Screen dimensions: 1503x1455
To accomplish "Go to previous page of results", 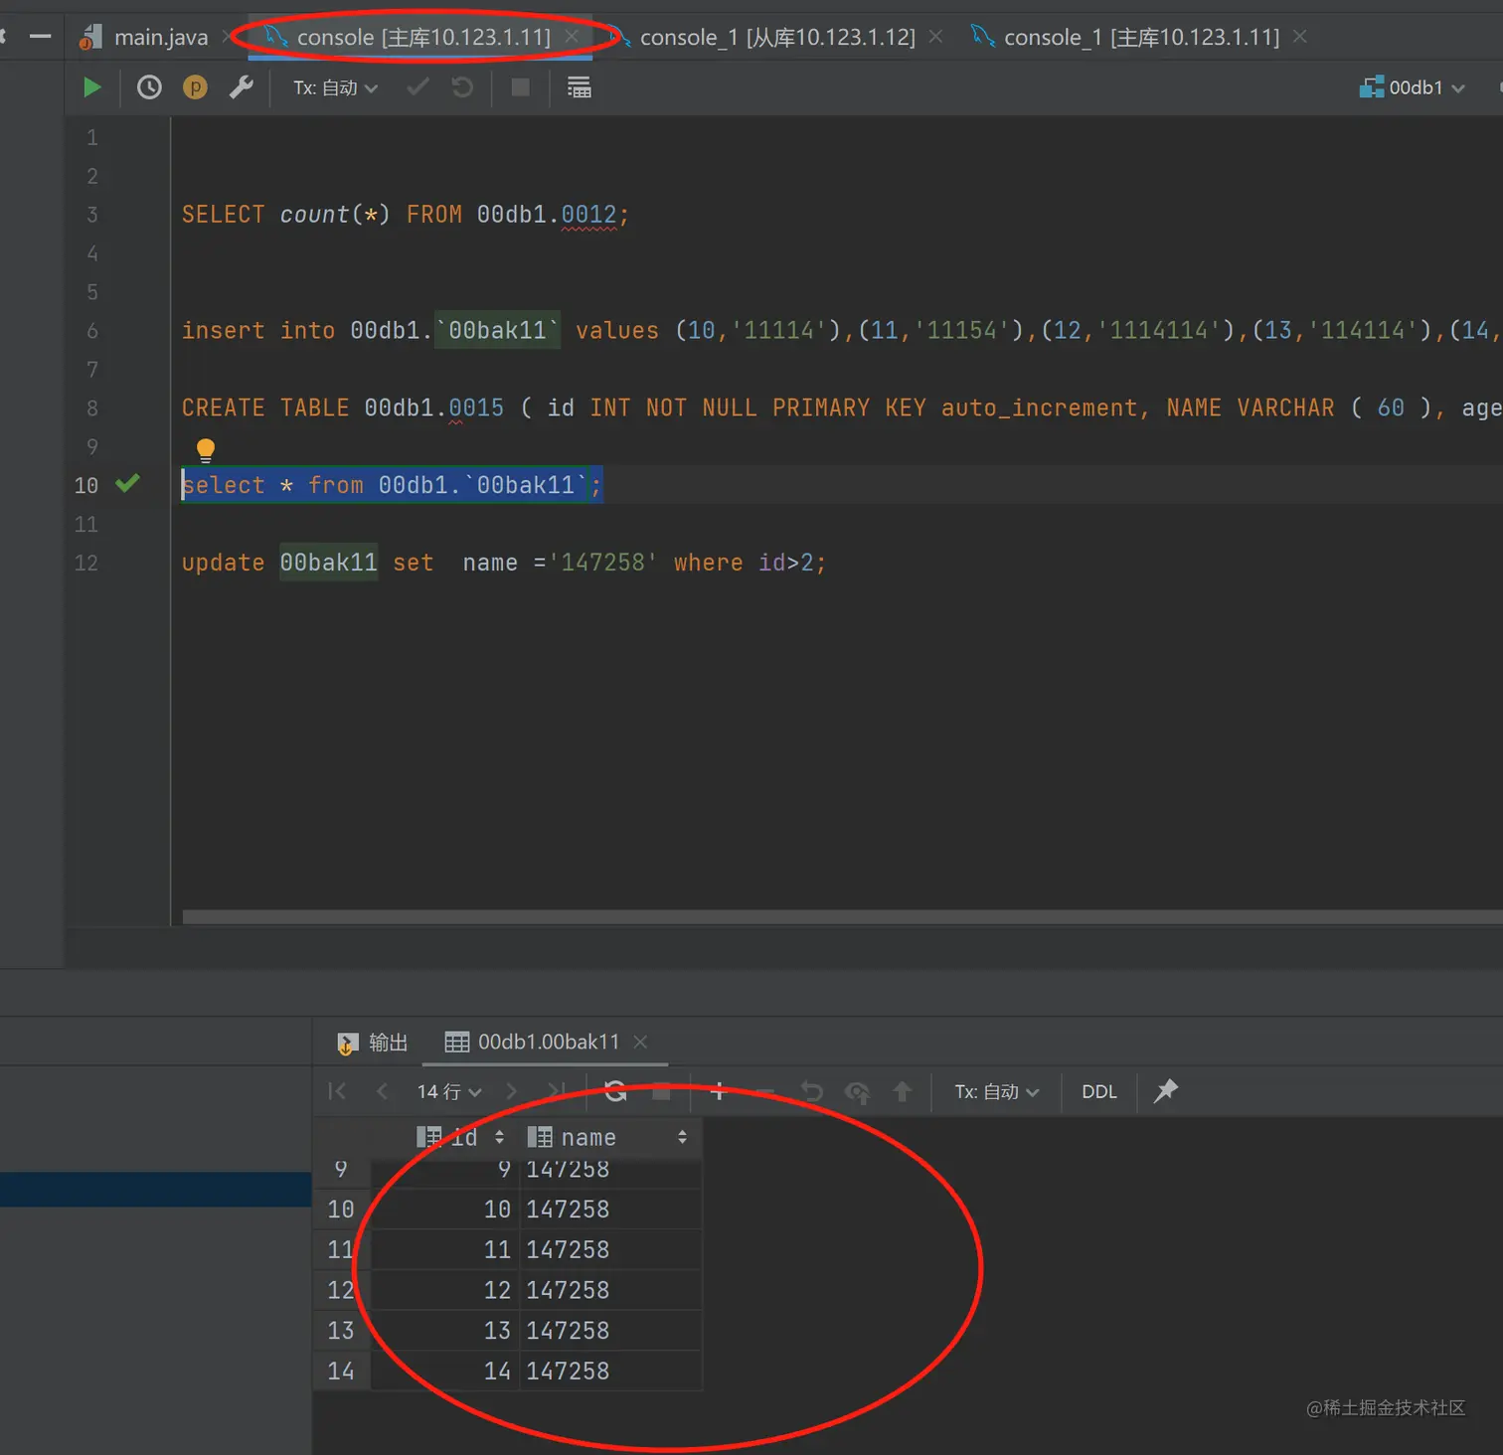I will pyautogui.click(x=382, y=1091).
